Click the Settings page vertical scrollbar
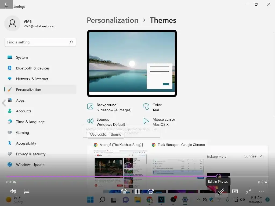Screen dimensions: 275x206 coord(274,75)
